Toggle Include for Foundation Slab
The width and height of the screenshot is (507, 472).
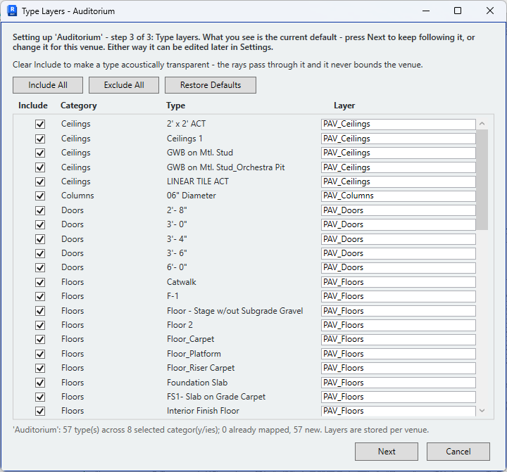tap(40, 383)
